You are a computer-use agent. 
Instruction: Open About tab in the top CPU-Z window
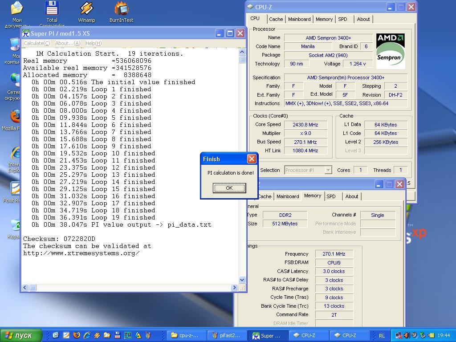[x=363, y=19]
